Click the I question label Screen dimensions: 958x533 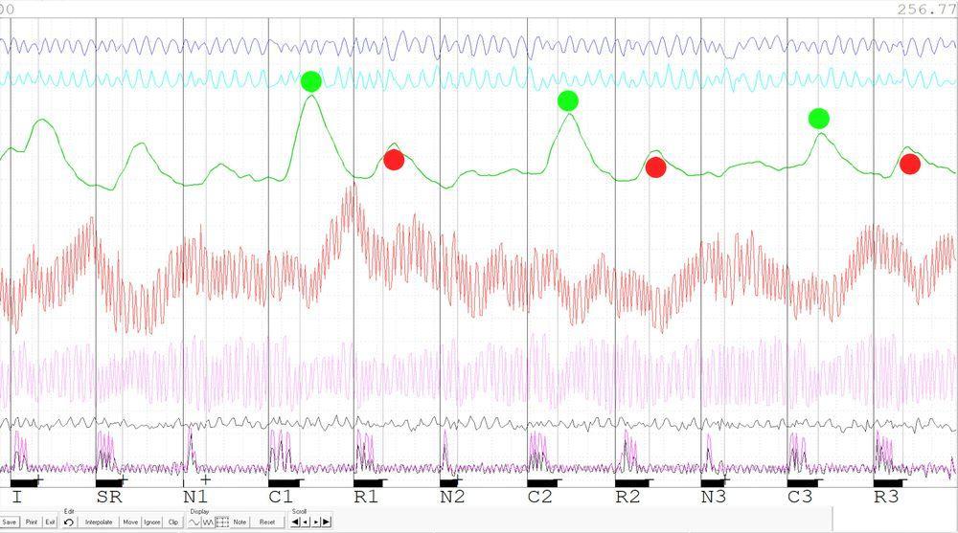pos(16,497)
